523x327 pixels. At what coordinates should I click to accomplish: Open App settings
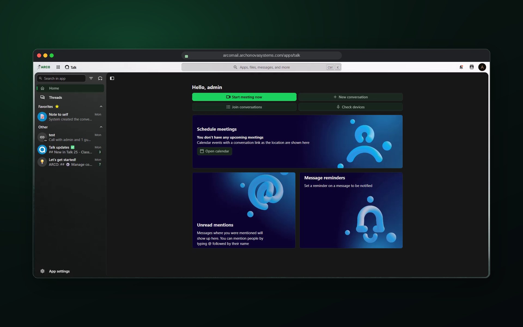pyautogui.click(x=70, y=271)
